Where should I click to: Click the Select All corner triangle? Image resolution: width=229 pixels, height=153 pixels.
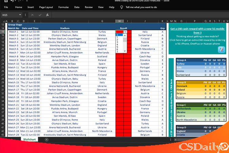tap(3, 21)
